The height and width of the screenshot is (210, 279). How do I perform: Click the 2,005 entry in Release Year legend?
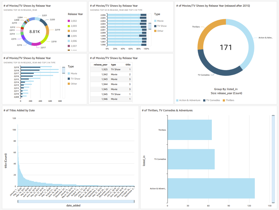coord(72,36)
